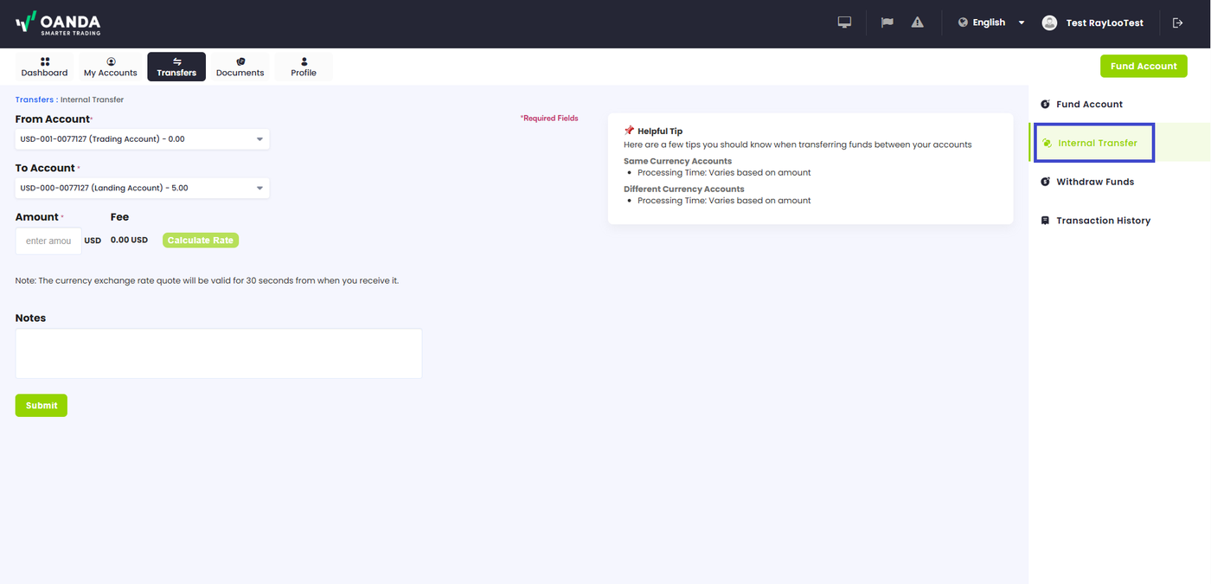Click the Test RayLooTest username
The image size is (1211, 584).
pos(1105,23)
